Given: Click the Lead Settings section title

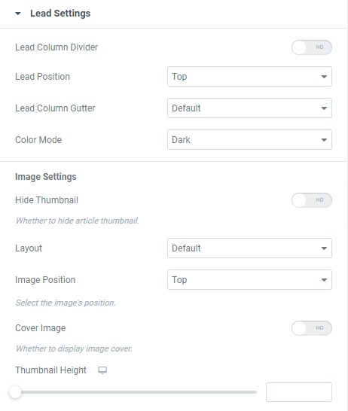Looking at the screenshot, I should point(60,14).
